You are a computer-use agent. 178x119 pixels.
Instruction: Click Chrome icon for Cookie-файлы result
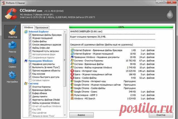pyautogui.click(x=72, y=88)
